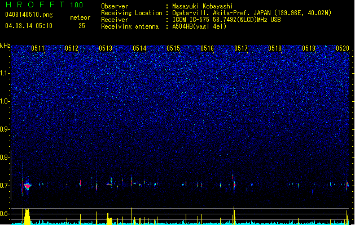The width and height of the screenshot is (355, 225).
Task: Click observer name Masayuki Kobayashi
Action: click(x=203, y=6)
